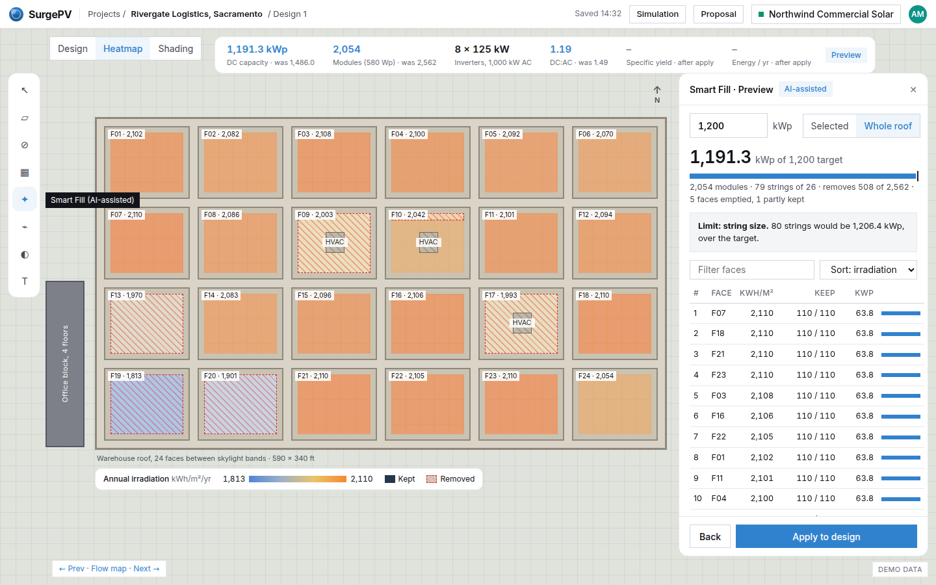This screenshot has height=585, width=936.
Task: Focus the target kWp input field
Action: [728, 126]
